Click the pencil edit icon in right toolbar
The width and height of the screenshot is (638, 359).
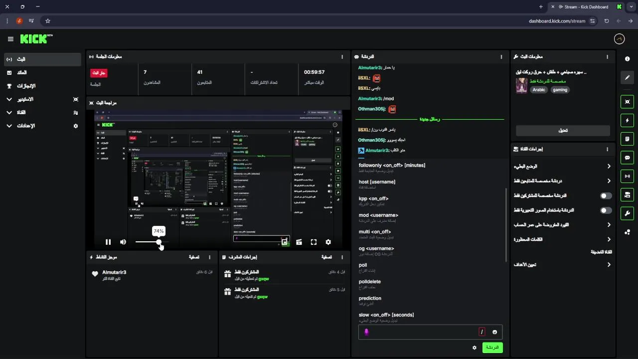628,78
